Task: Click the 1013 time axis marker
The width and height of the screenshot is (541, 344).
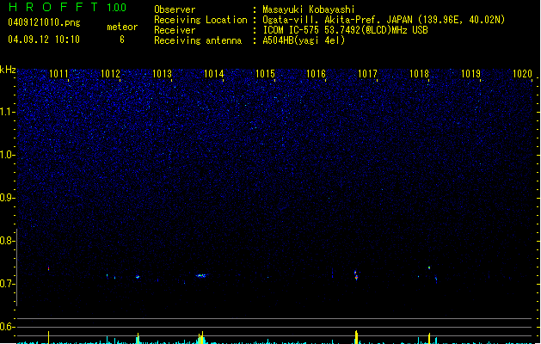Action: (162, 74)
